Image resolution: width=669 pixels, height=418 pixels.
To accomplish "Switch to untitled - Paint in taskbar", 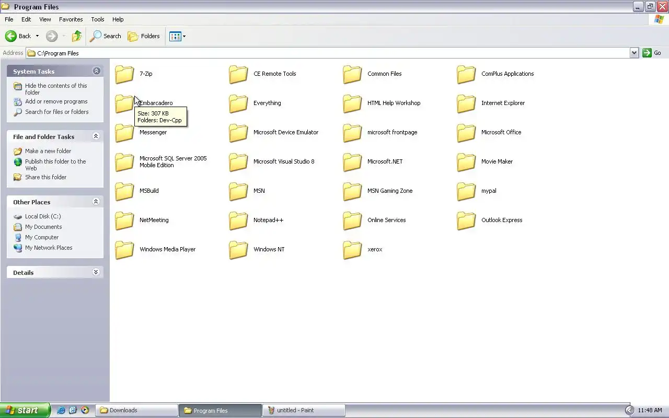I will point(304,410).
